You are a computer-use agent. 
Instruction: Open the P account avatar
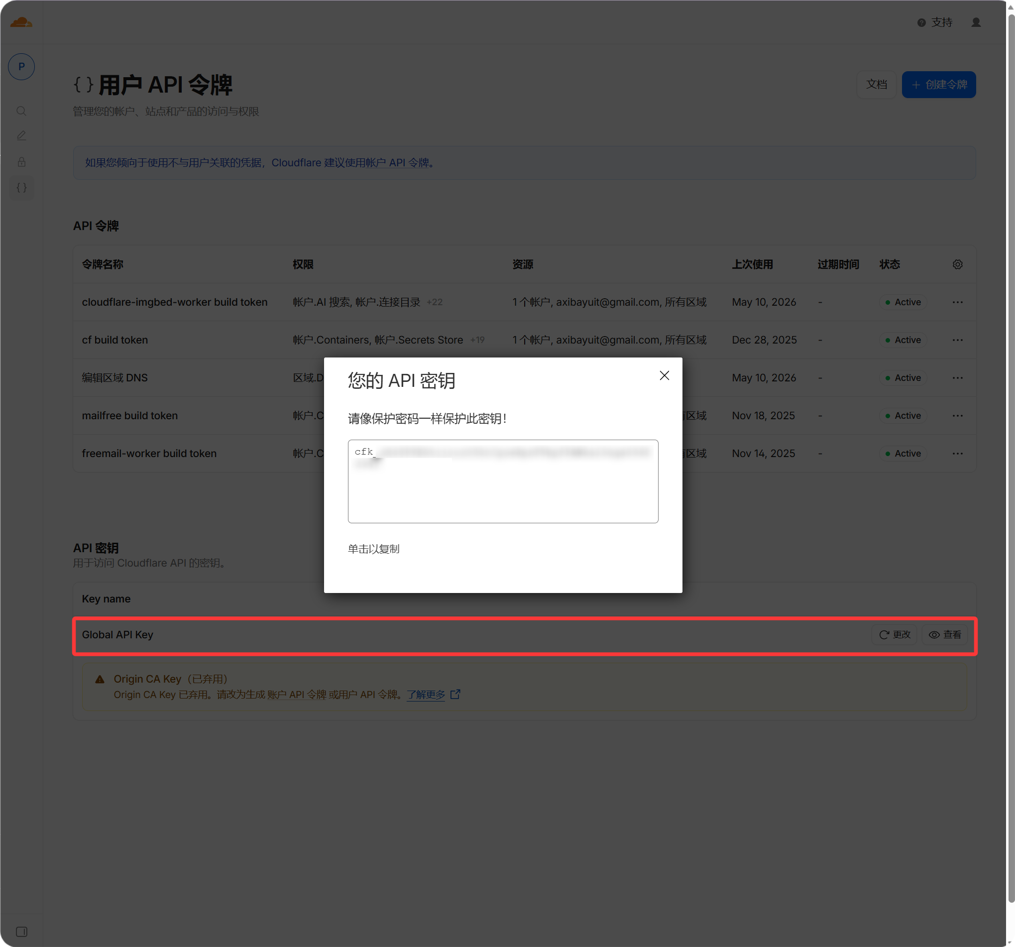[x=21, y=66]
